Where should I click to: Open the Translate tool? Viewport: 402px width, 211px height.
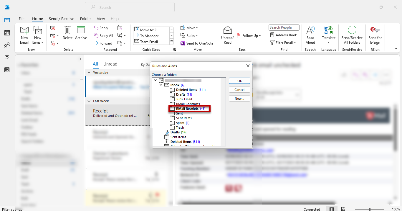coord(328,35)
